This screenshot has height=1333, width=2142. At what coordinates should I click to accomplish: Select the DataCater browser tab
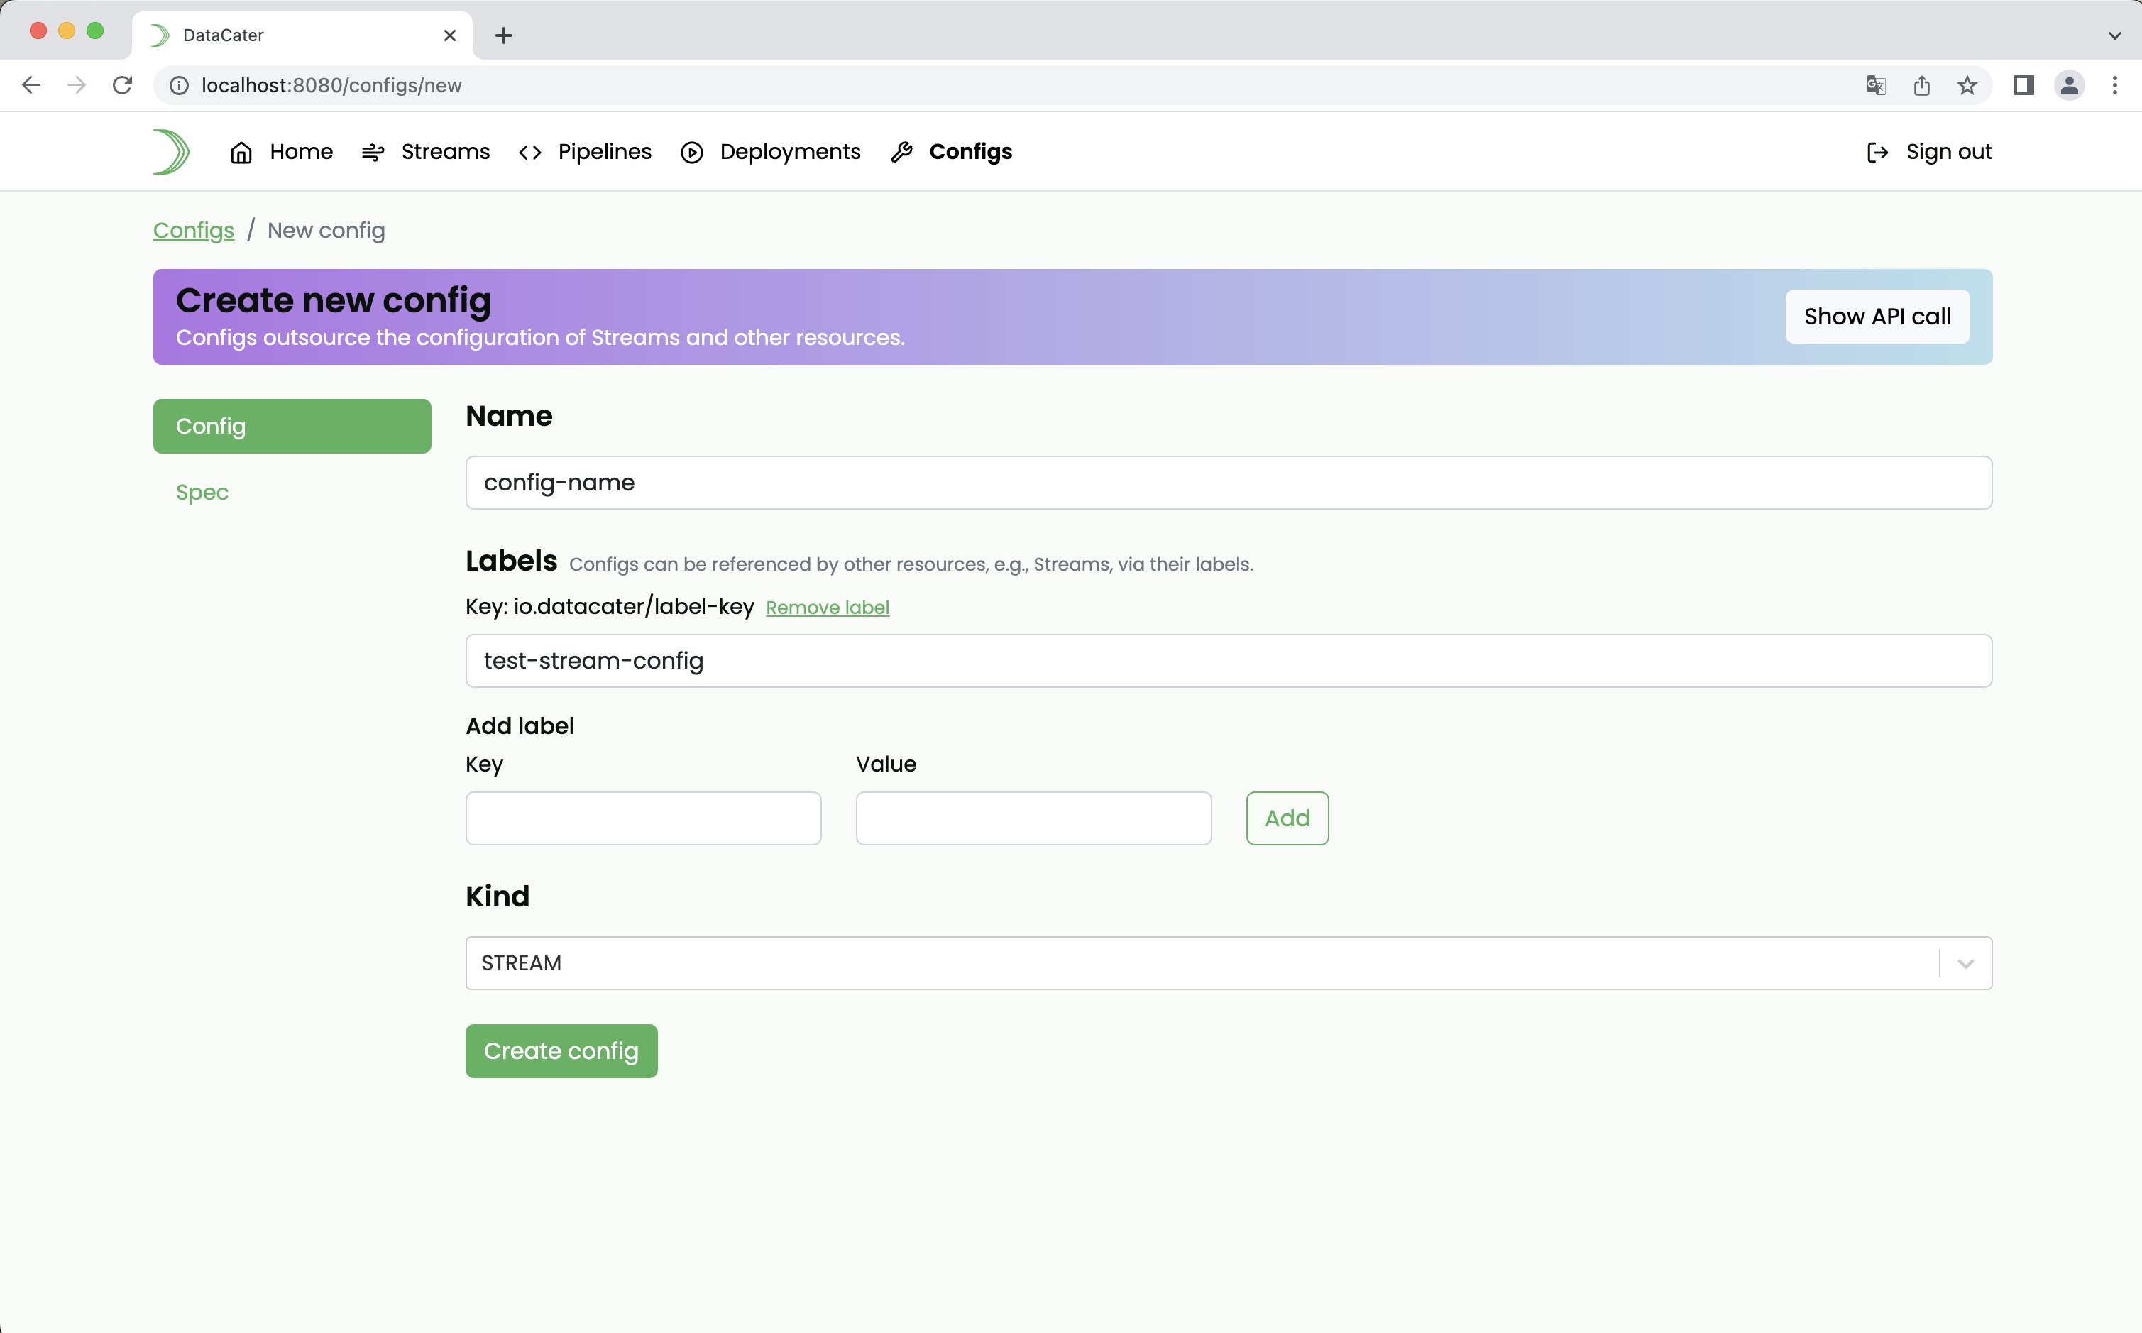[x=302, y=35]
